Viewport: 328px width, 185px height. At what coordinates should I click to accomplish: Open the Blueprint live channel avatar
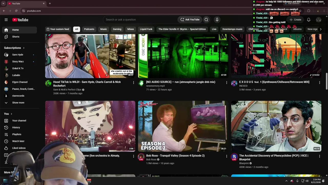click(234, 157)
